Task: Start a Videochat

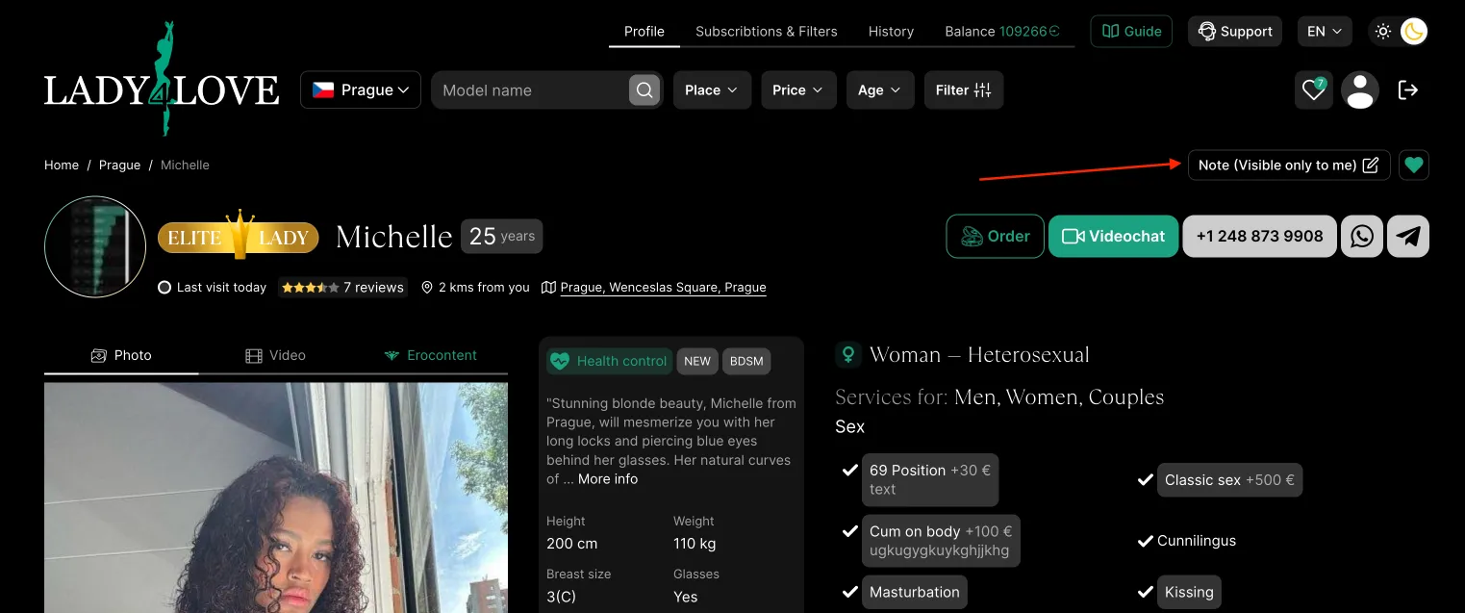Action: (1113, 236)
